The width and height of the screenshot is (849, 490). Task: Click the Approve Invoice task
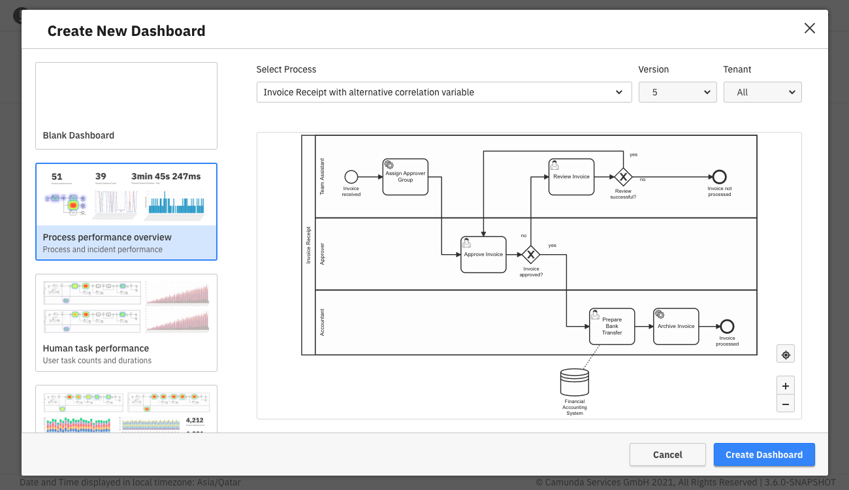(483, 255)
